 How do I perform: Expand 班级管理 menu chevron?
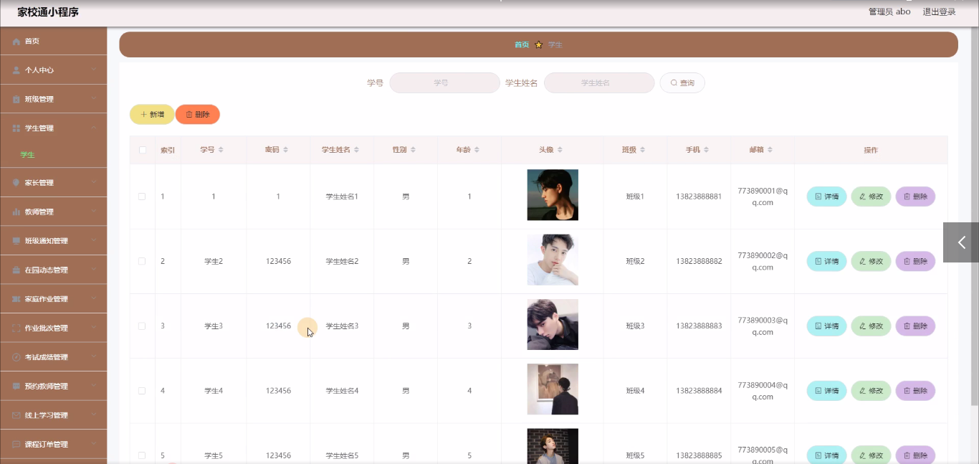coord(94,99)
